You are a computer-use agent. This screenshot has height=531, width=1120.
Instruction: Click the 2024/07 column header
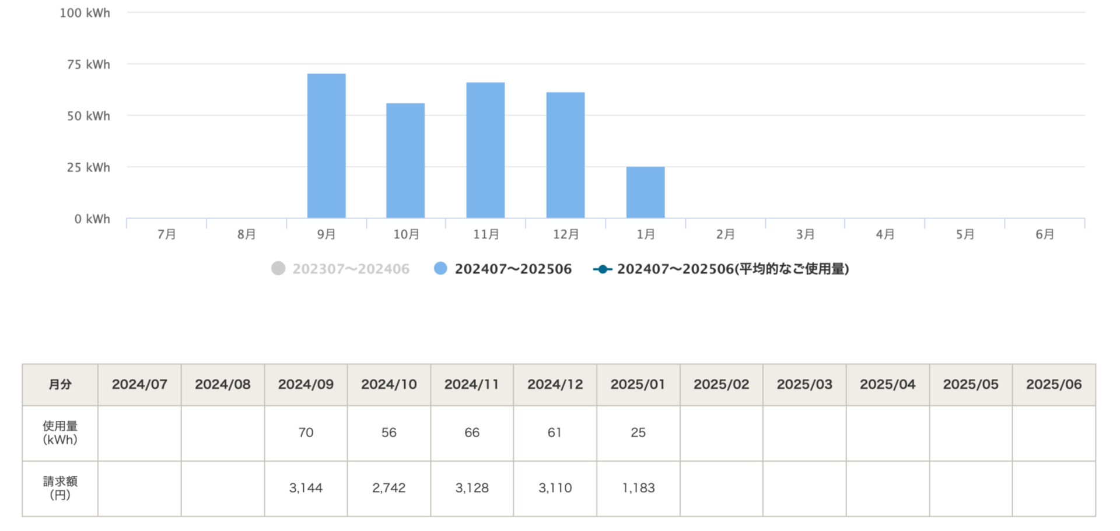click(x=139, y=385)
